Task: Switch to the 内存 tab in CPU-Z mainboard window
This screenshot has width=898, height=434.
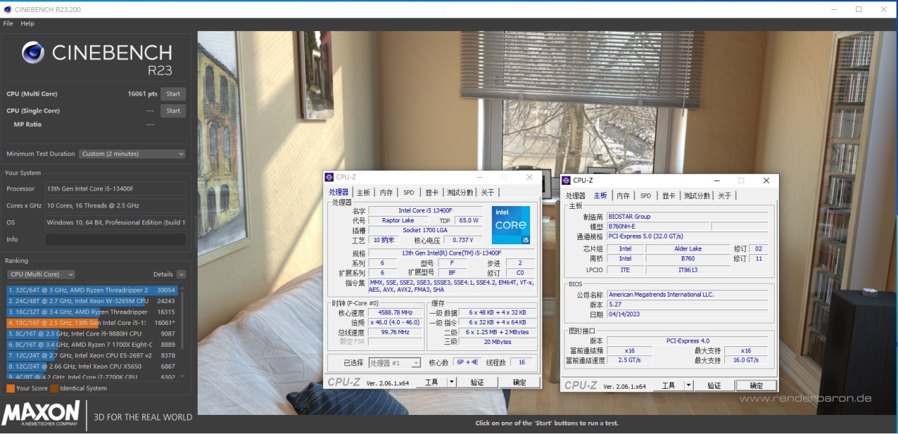Action: tap(623, 195)
